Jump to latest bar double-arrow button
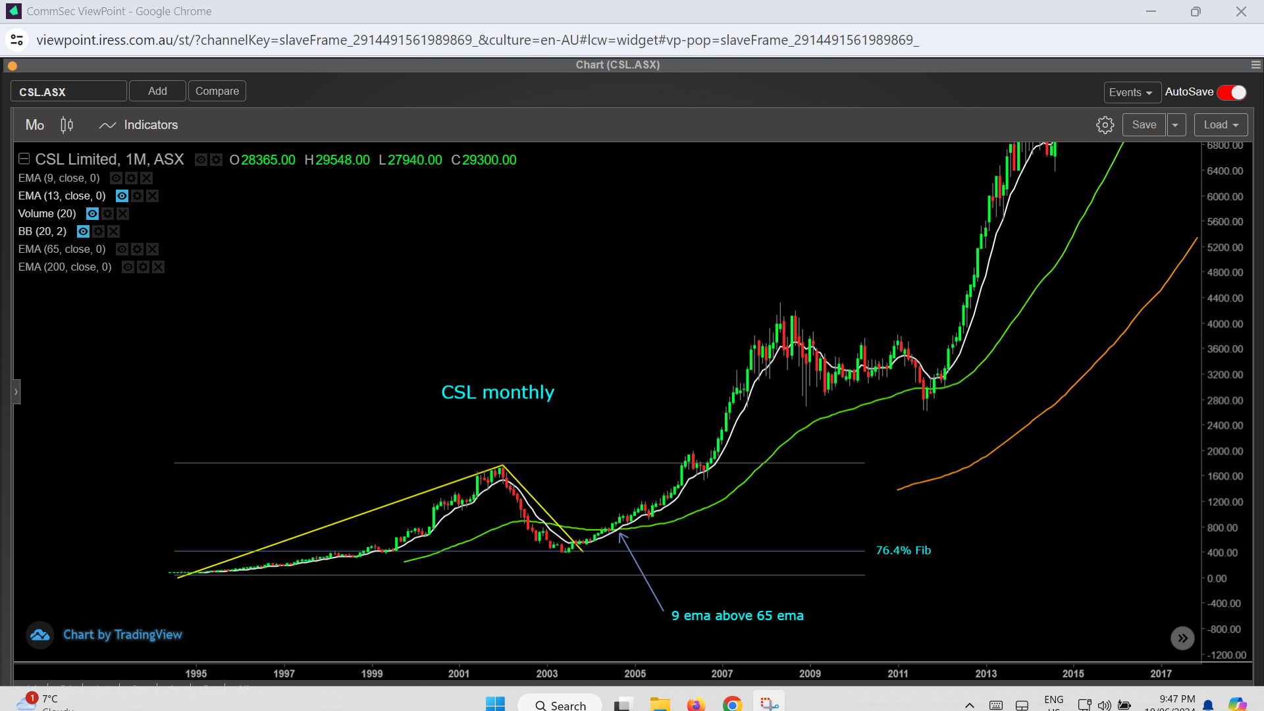This screenshot has width=1264, height=711. click(1182, 638)
